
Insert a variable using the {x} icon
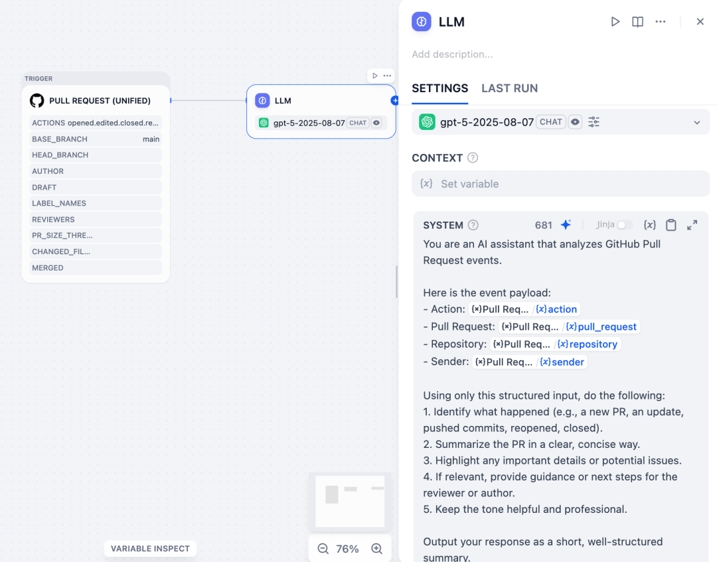(649, 224)
